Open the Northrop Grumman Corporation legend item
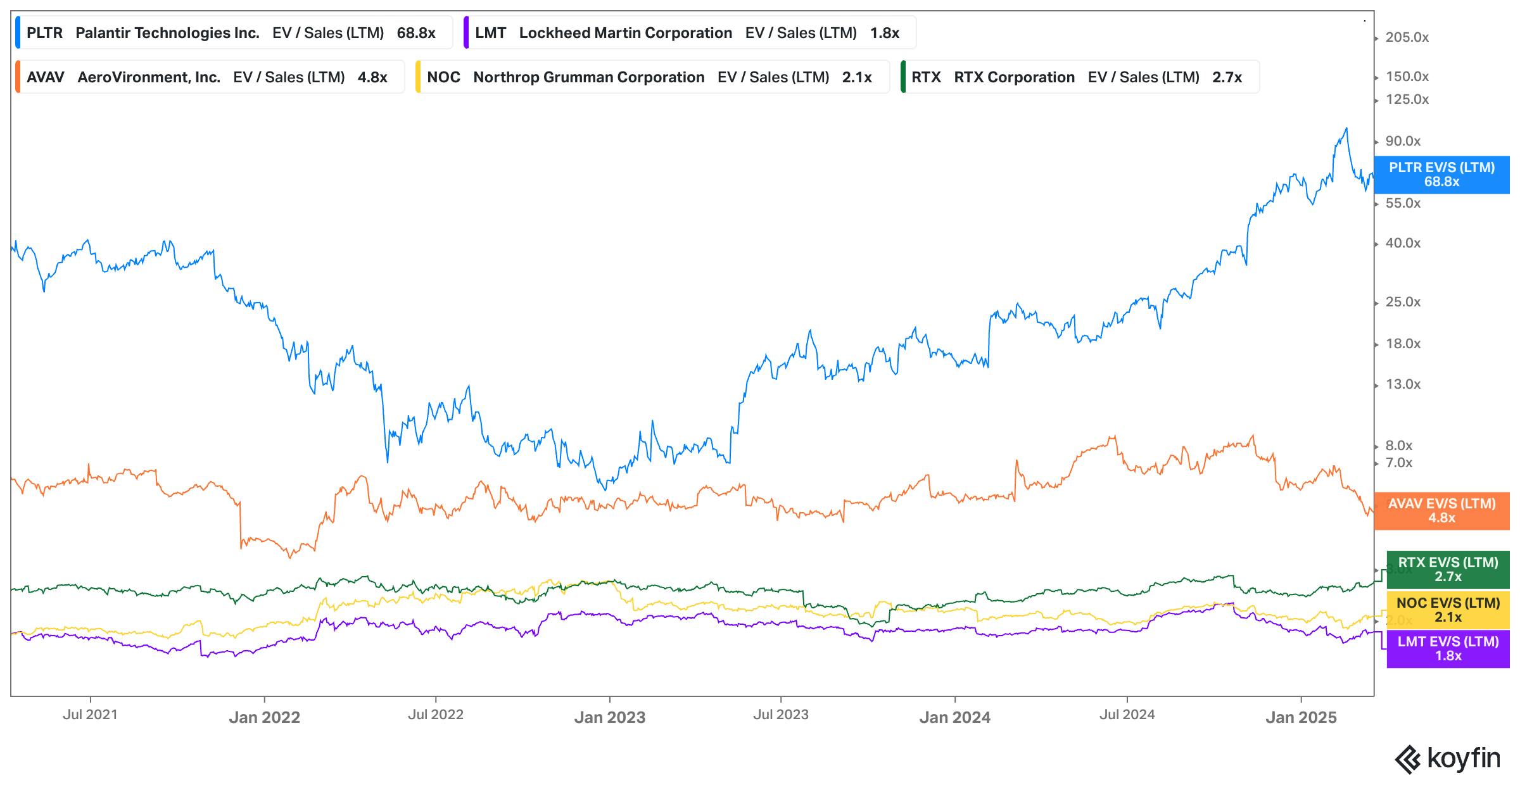The width and height of the screenshot is (1520, 785). pos(588,77)
